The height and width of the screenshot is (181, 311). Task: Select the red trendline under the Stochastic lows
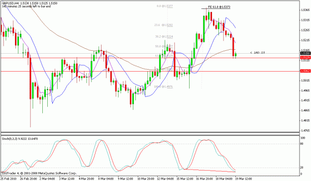pyautogui.click(x=210, y=171)
